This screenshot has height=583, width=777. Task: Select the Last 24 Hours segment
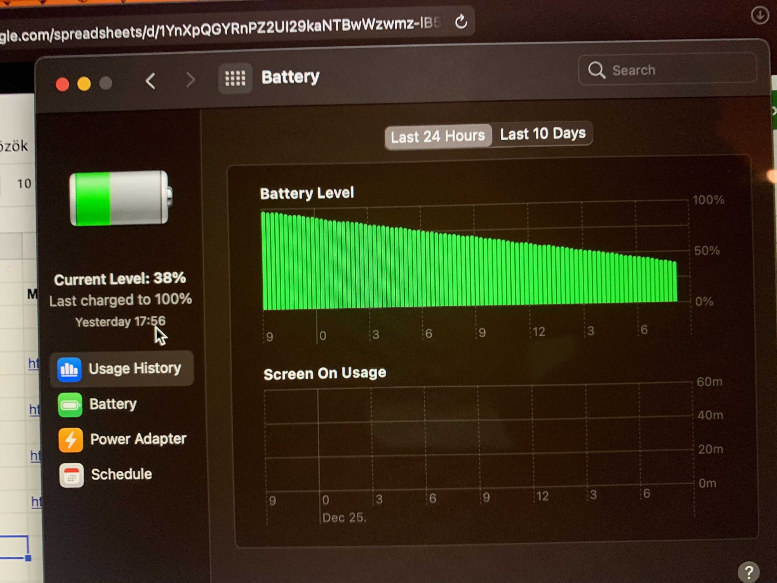[438, 136]
